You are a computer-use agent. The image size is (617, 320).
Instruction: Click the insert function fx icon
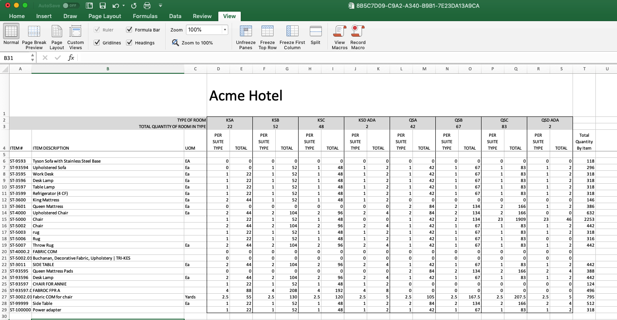71,58
